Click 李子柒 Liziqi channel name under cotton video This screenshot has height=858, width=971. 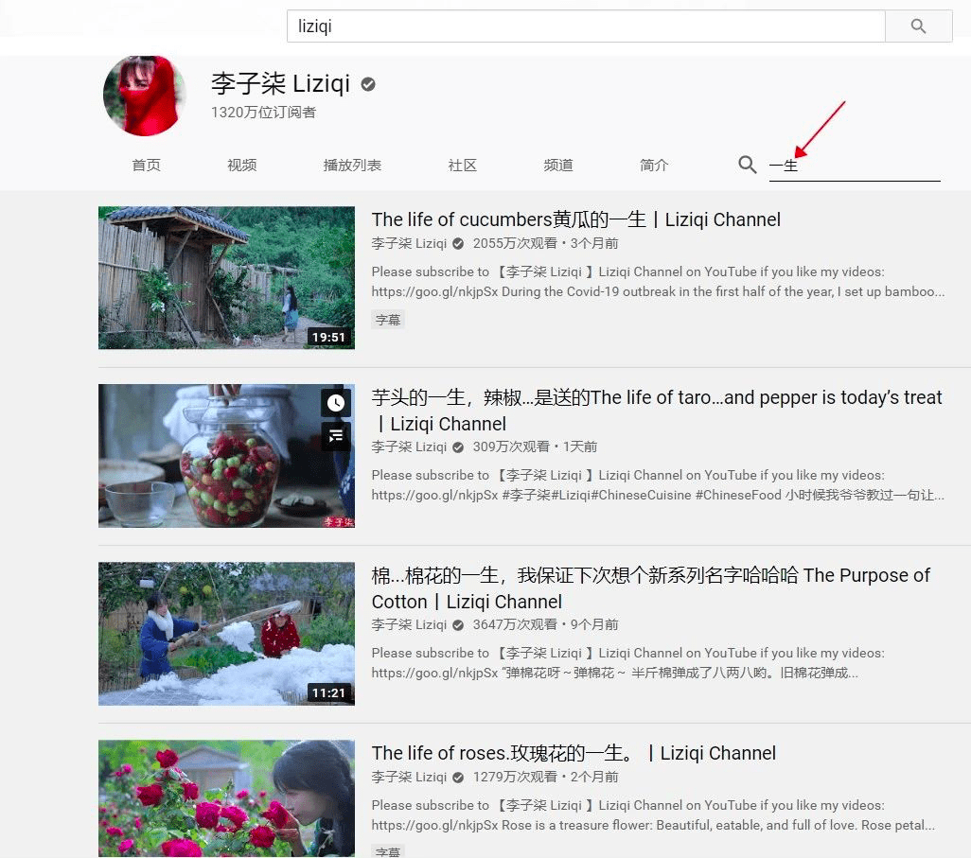pos(410,624)
